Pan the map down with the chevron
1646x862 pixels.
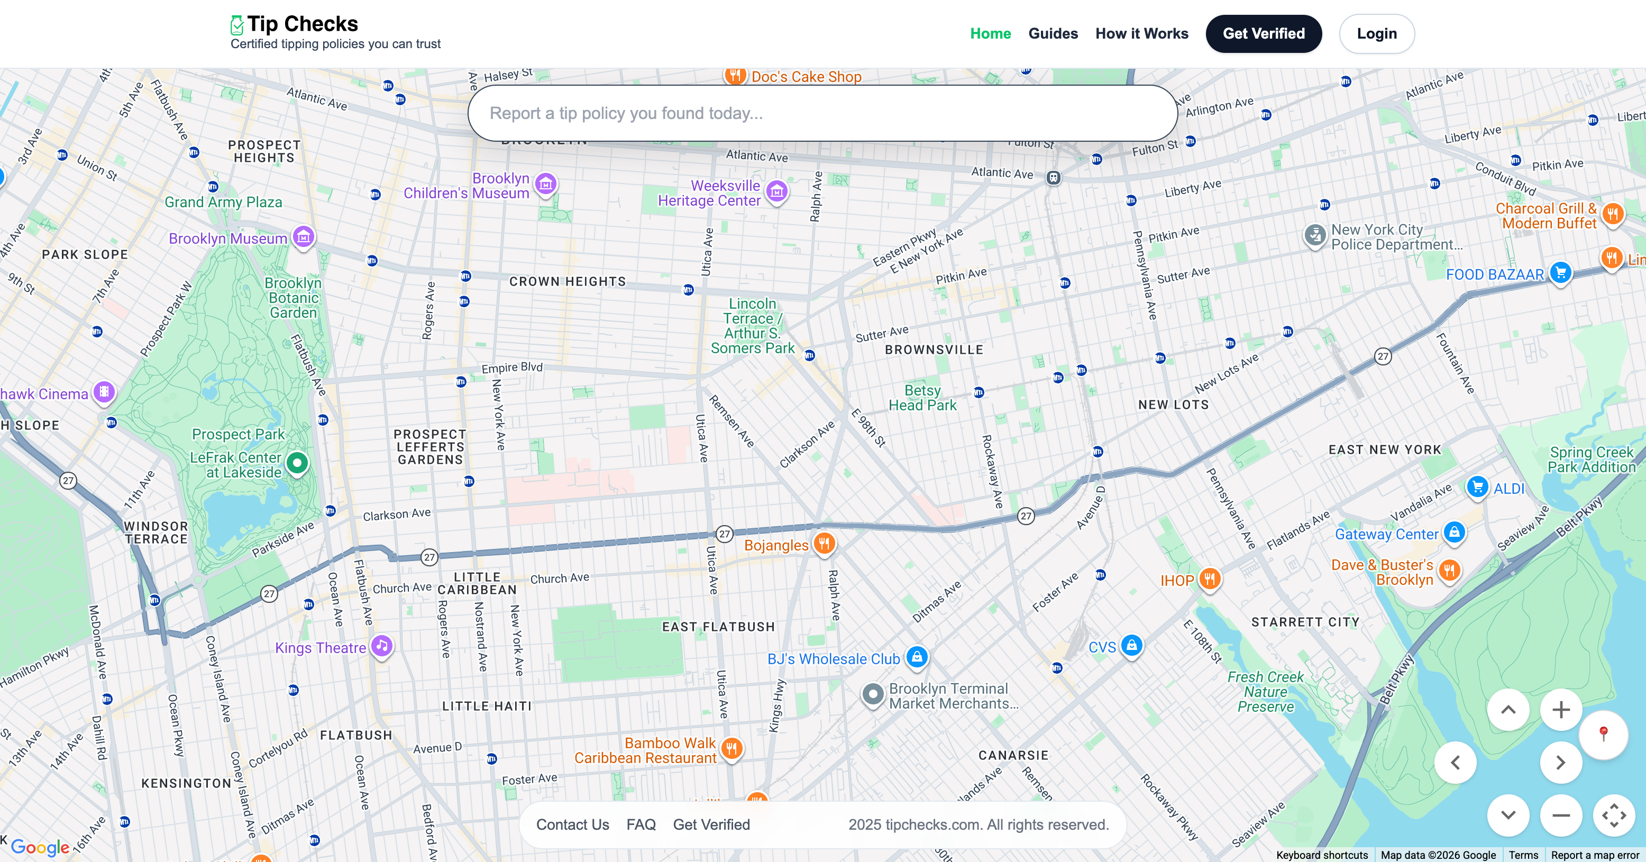click(x=1508, y=815)
